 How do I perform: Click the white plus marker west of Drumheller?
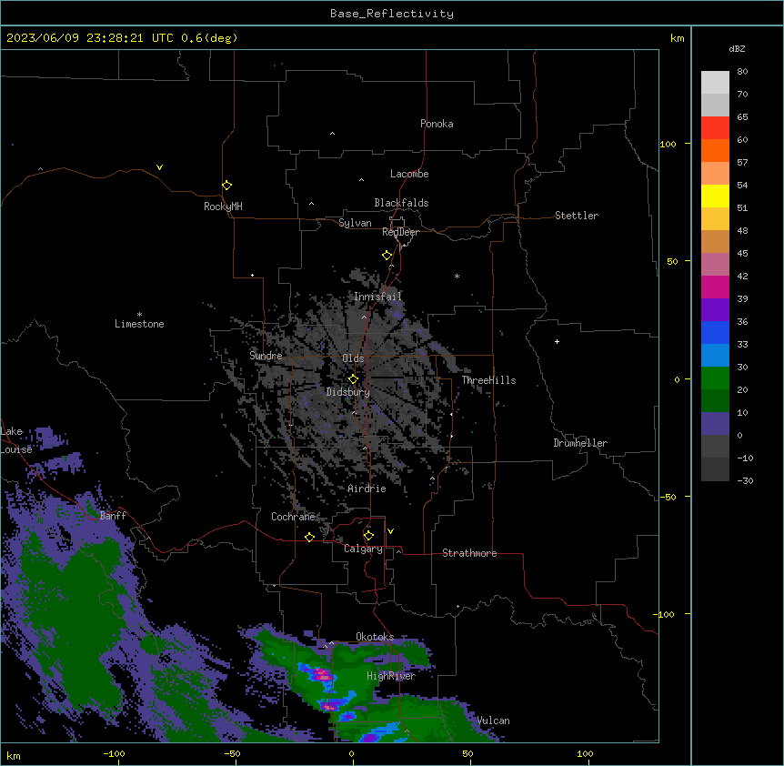(557, 341)
